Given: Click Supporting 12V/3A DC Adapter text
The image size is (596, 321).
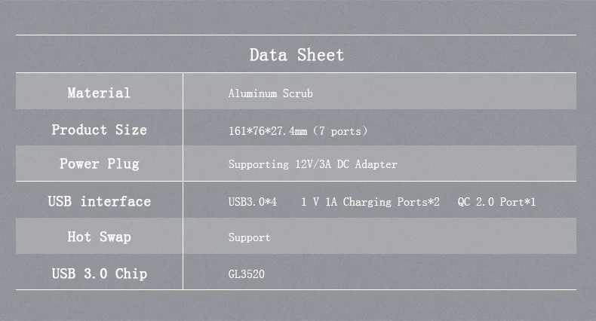Looking at the screenshot, I should (312, 164).
